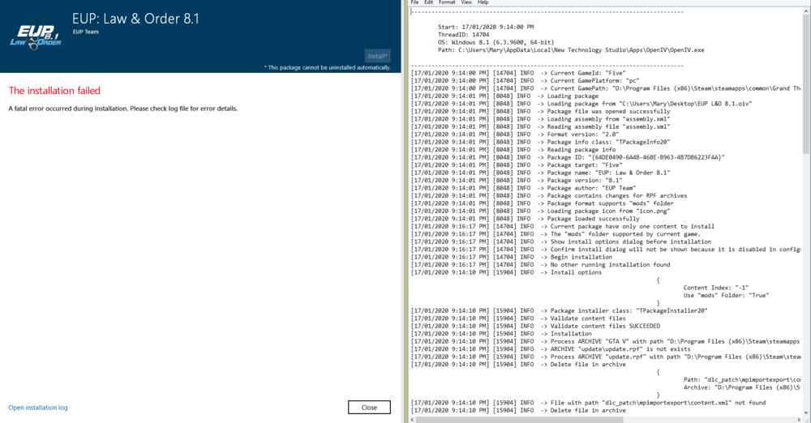
Task: Click the 'Content Index: "-1"' log line
Action: click(716, 288)
